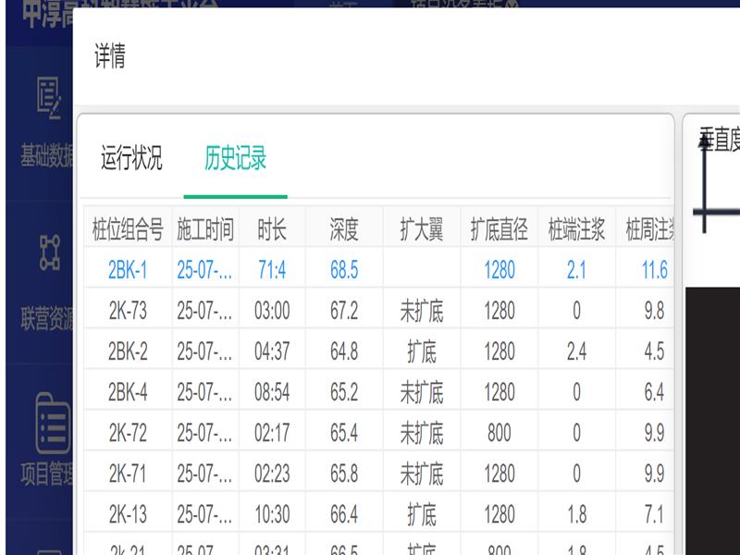
Task: Click the 施工时间 column header
Action: (x=205, y=229)
